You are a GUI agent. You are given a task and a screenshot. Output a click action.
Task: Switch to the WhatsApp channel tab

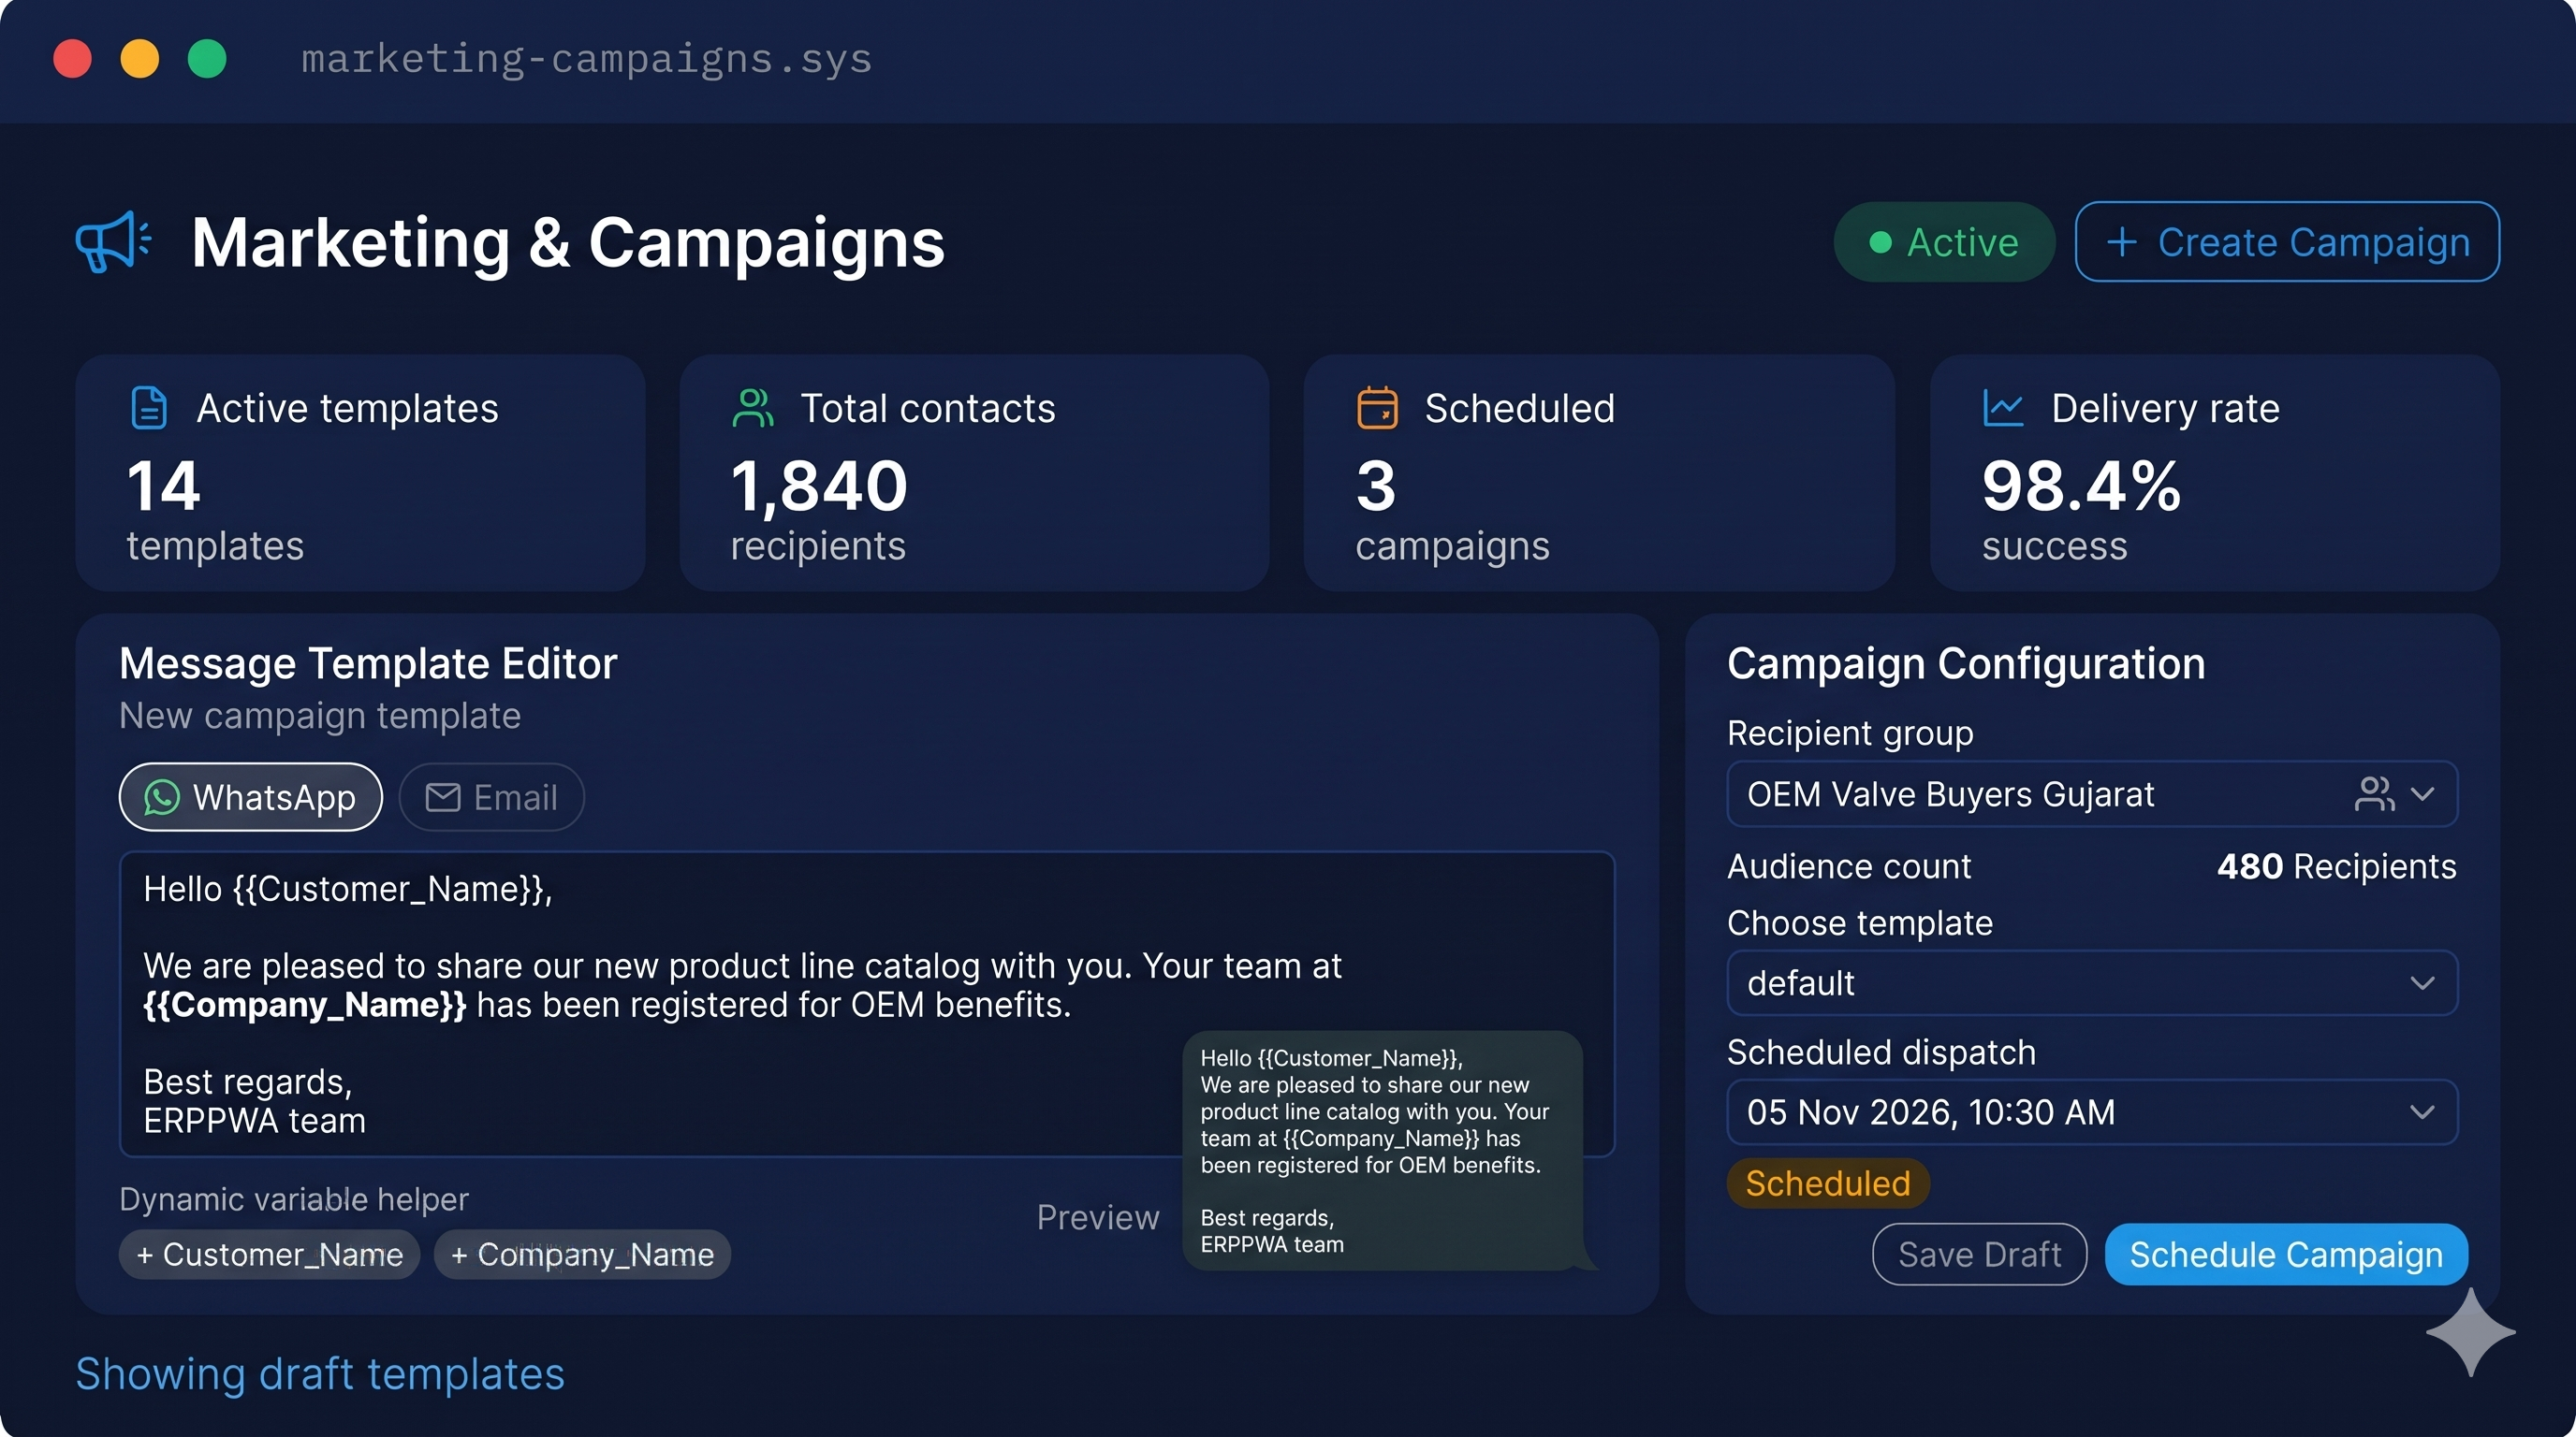pyautogui.click(x=250, y=797)
